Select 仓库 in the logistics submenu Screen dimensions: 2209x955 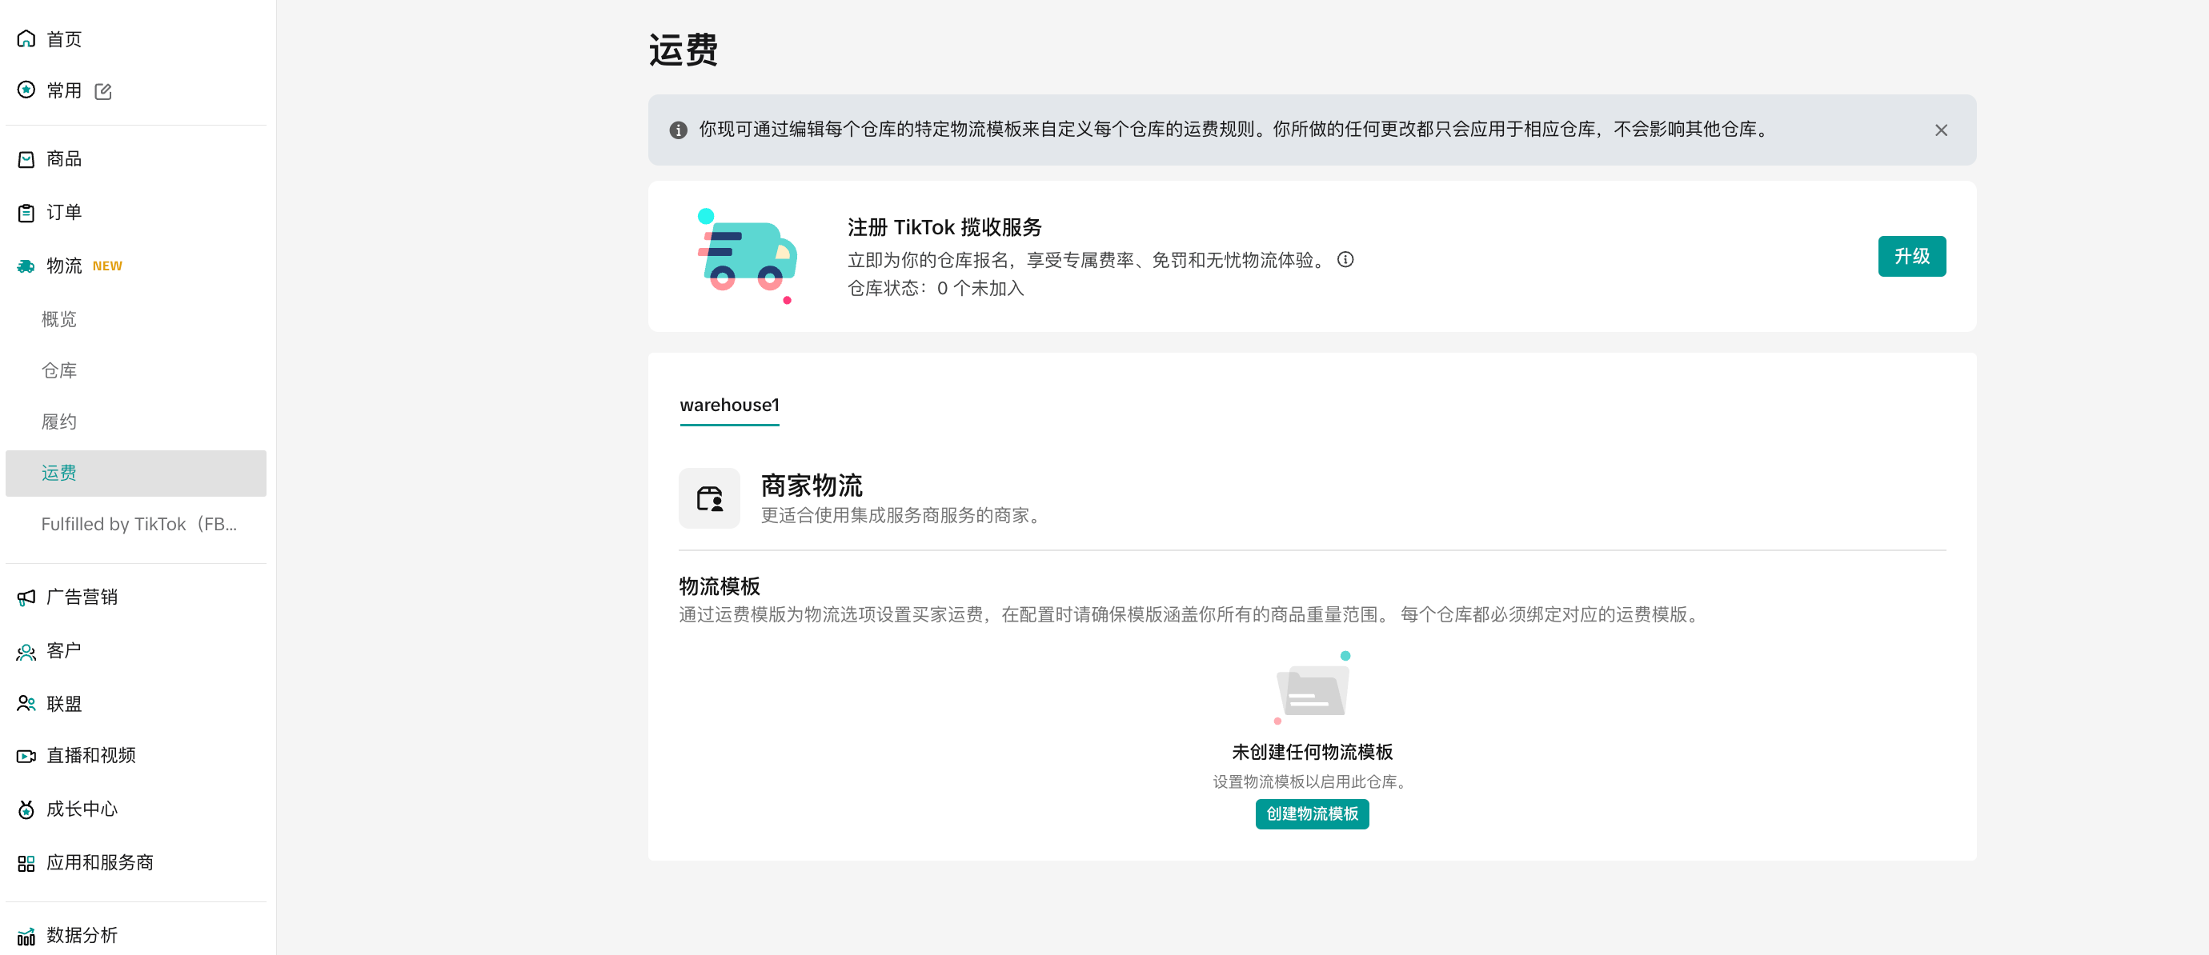[59, 370]
